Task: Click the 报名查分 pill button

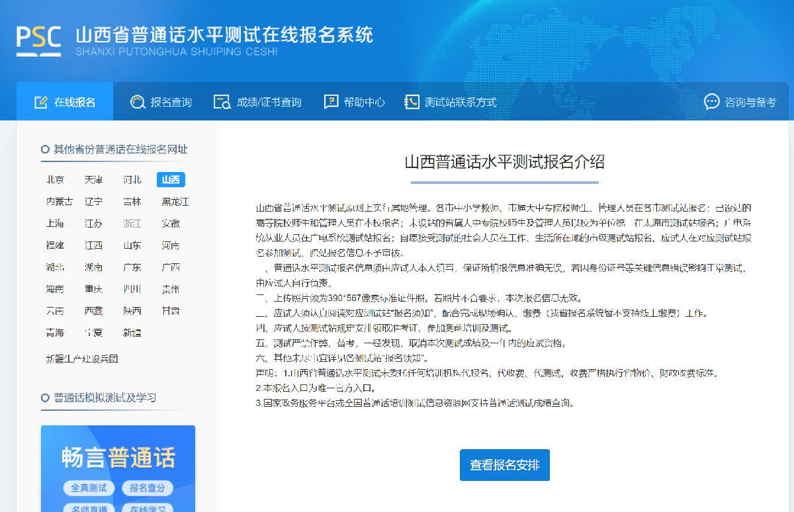Action: 147,488
